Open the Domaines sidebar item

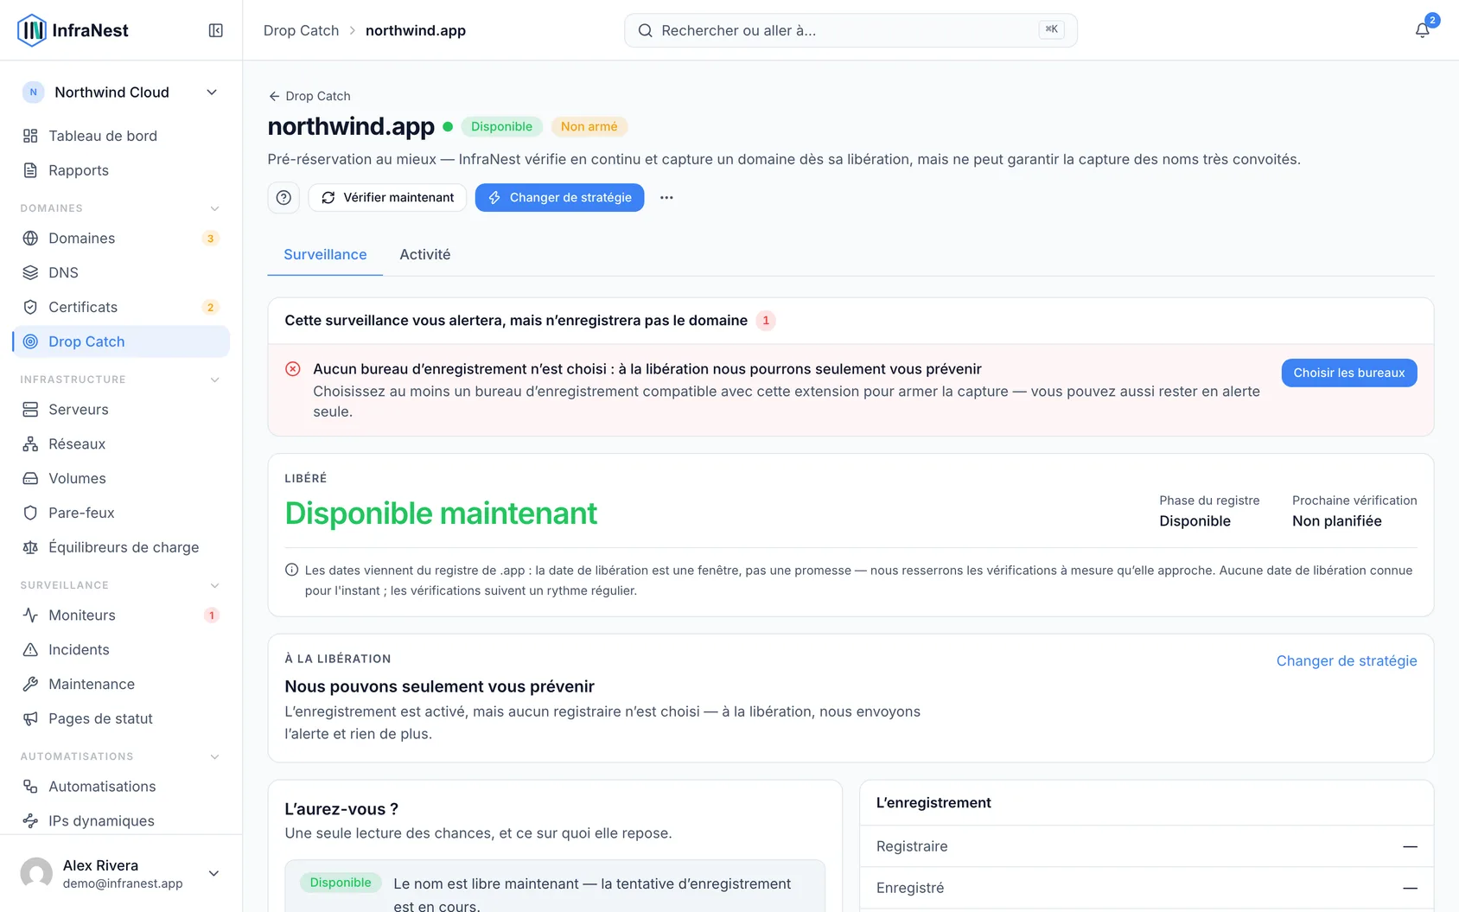tap(121, 238)
